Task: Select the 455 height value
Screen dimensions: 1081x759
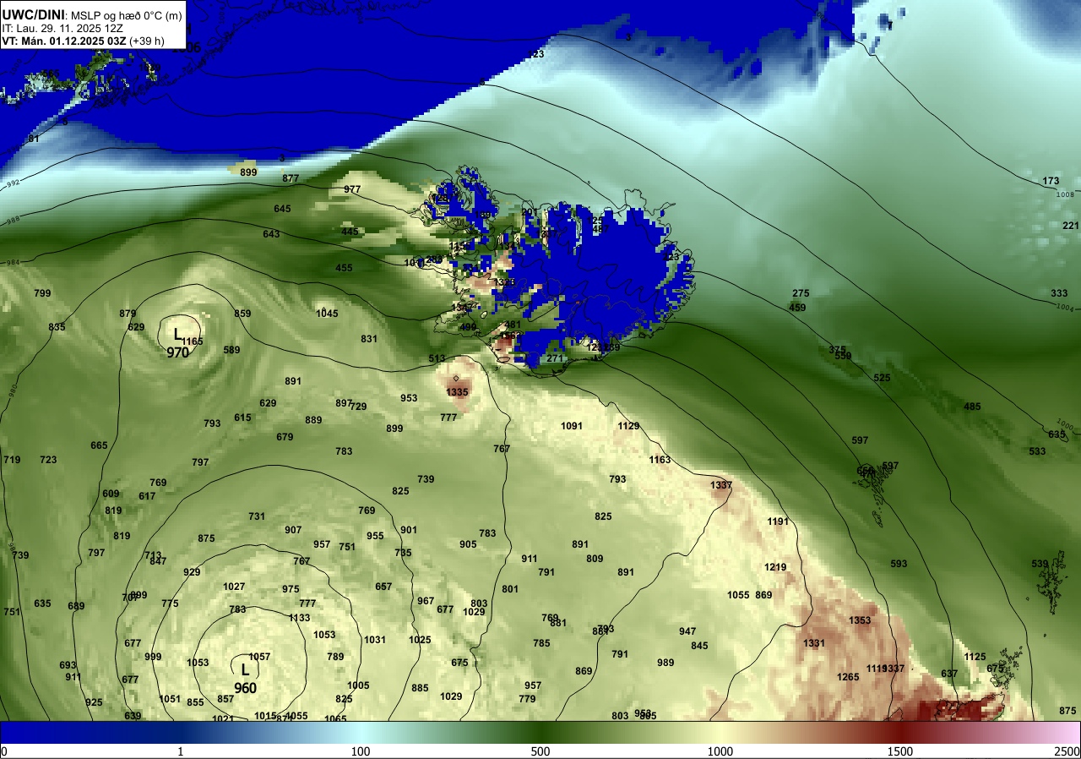Action: (x=344, y=268)
